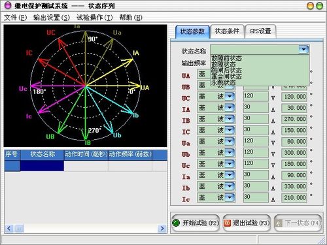Open the 文件(F) menu
327x245 pixels.
pyautogui.click(x=15, y=18)
